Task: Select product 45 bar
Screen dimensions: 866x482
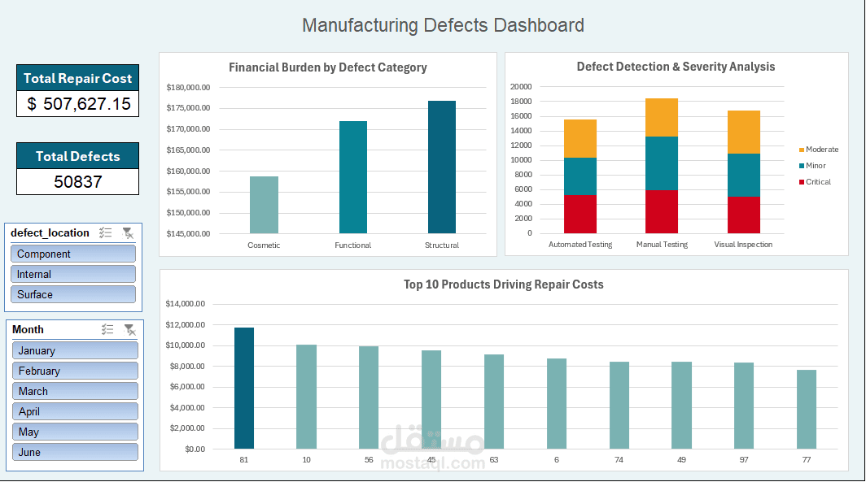Action: pyautogui.click(x=431, y=400)
